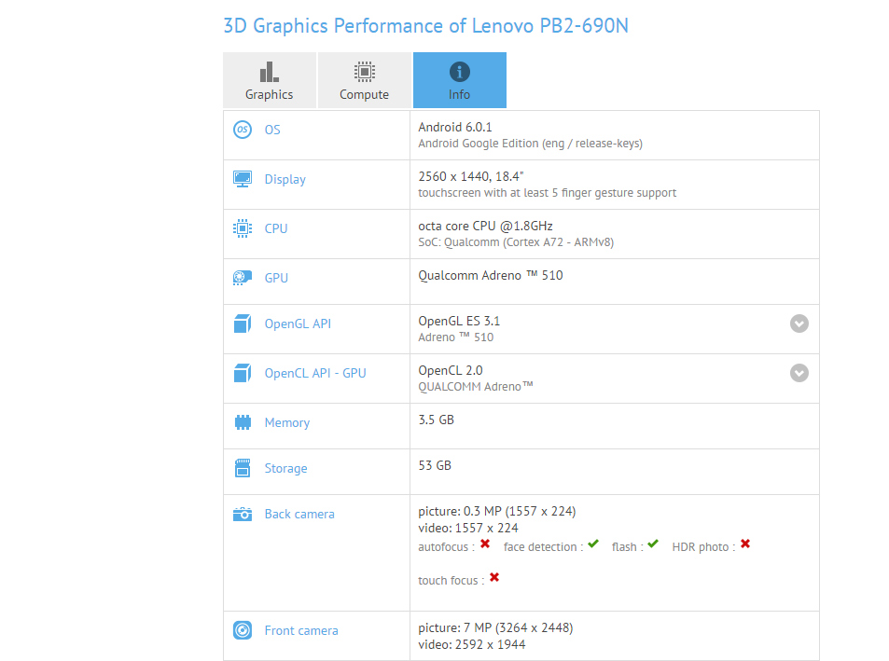889x661 pixels.
Task: Click the OS label link
Action: [272, 130]
